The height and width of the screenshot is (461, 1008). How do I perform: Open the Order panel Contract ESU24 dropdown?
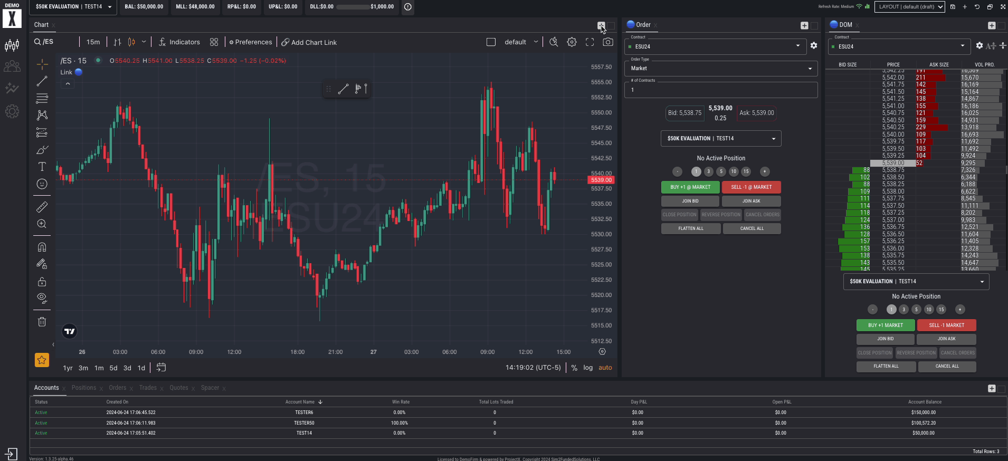(x=715, y=46)
